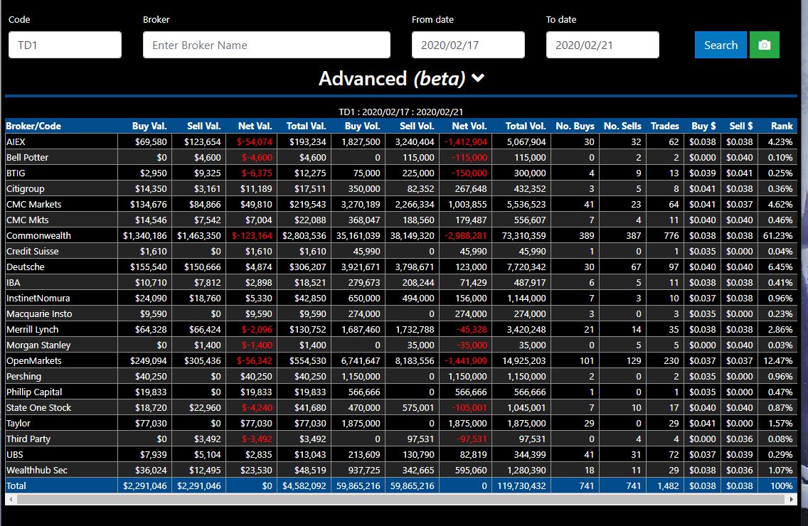This screenshot has height=526, width=808.
Task: Click AIEX net volume -1,412,904
Action: coord(465,141)
